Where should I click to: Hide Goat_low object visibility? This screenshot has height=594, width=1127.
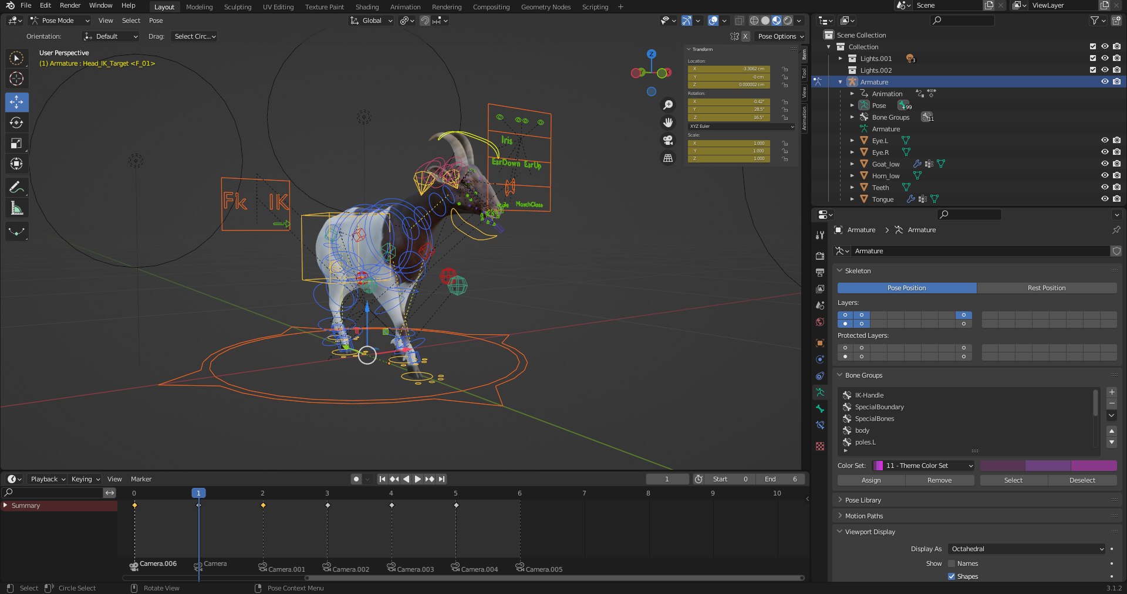pos(1105,164)
